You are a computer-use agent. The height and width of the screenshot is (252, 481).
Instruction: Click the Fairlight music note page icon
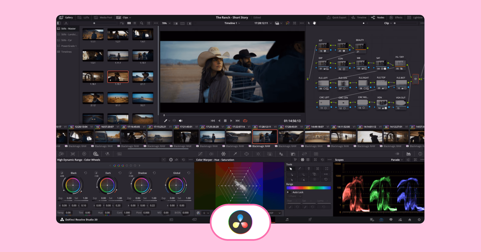tap(287, 220)
